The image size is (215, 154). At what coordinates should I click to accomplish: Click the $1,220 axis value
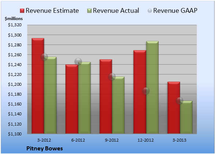[15, 74]
